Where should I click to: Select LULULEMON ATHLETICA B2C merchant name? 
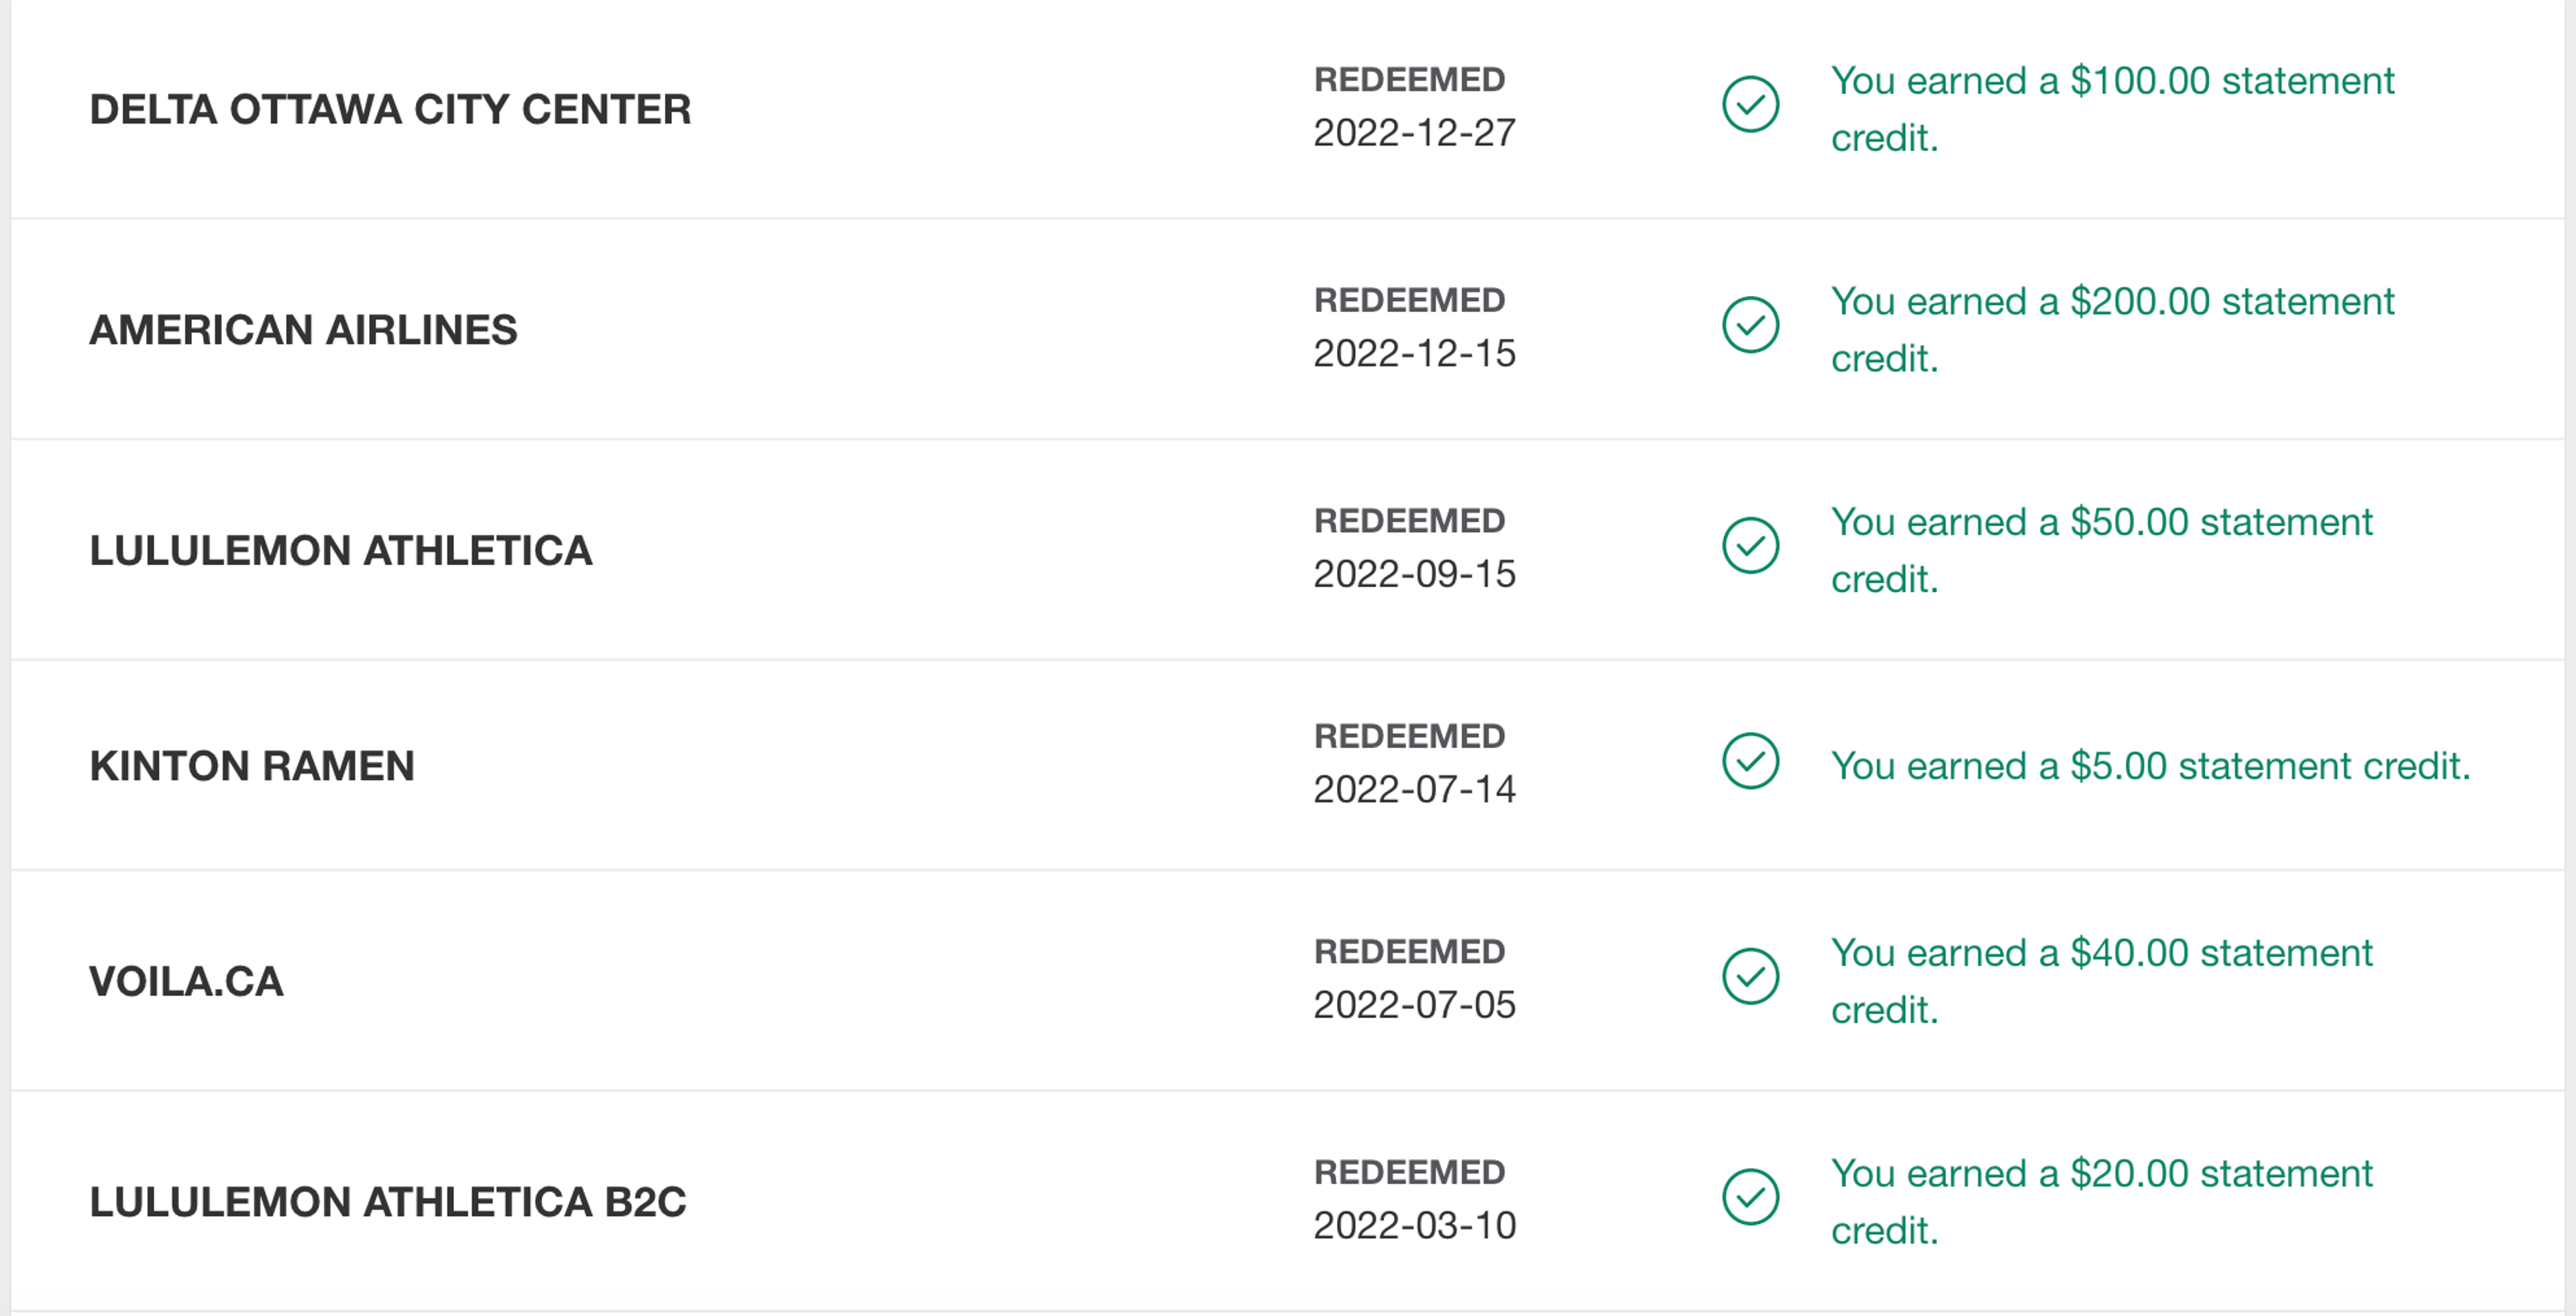point(388,1202)
